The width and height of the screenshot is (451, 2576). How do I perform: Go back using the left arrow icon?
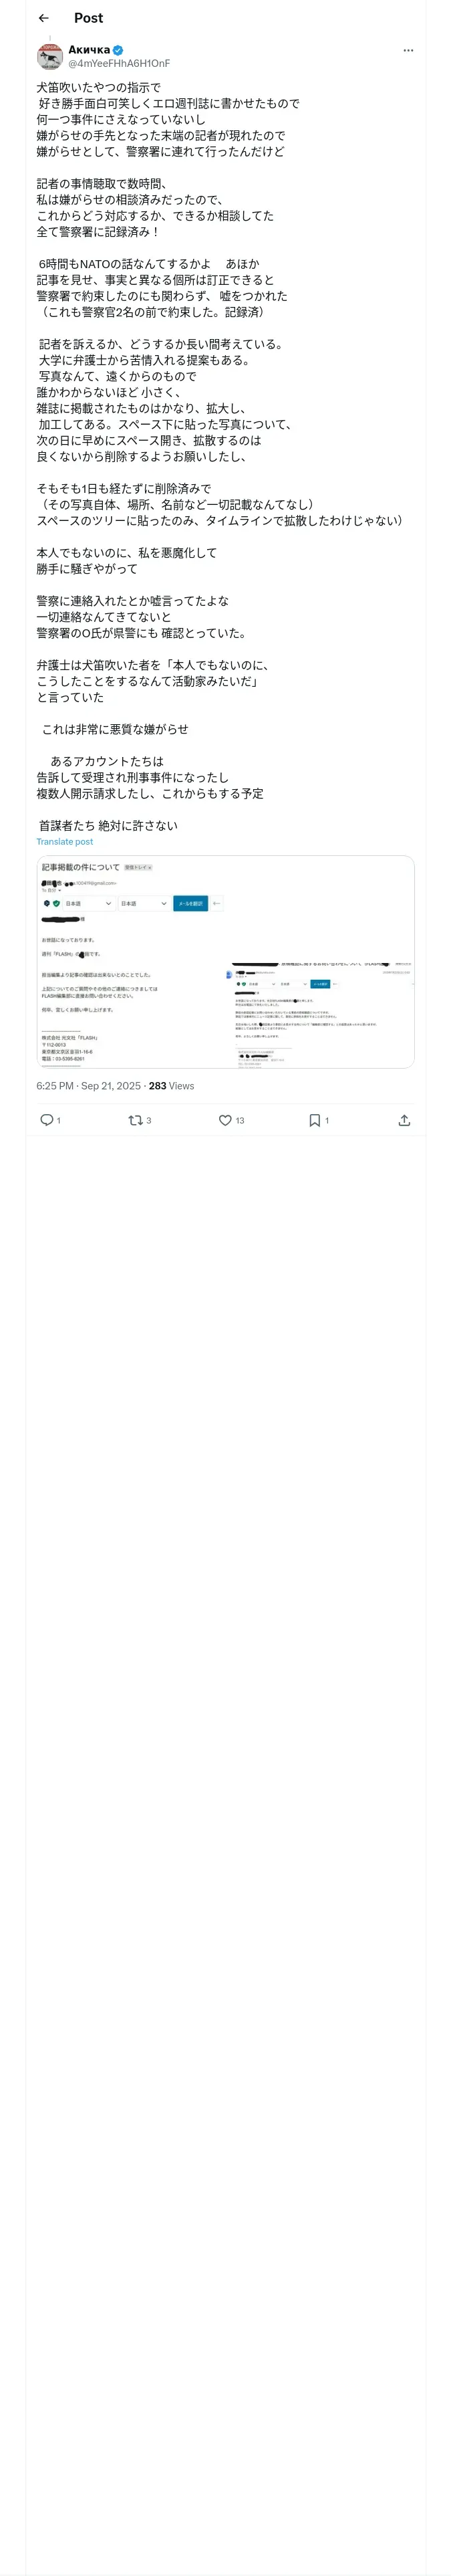click(x=43, y=18)
